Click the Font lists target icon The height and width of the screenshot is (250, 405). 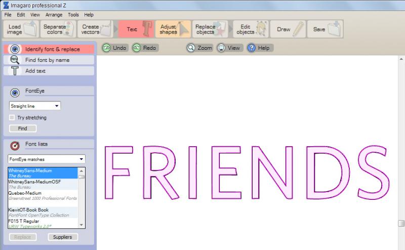coord(15,146)
